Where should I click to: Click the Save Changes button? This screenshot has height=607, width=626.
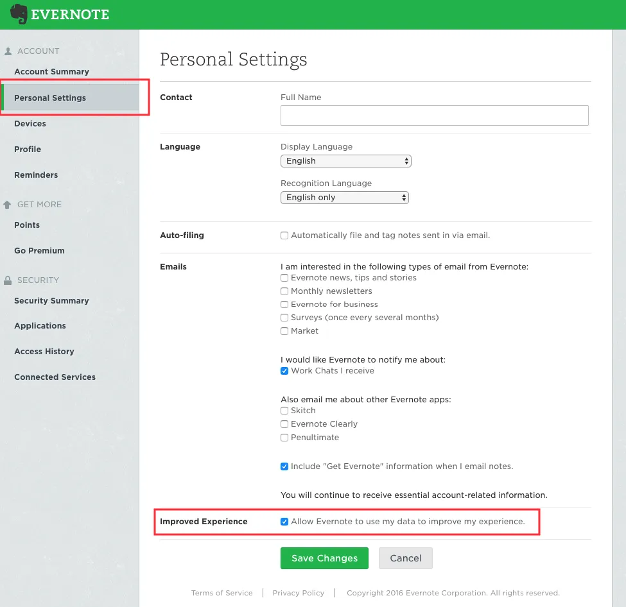pos(324,558)
